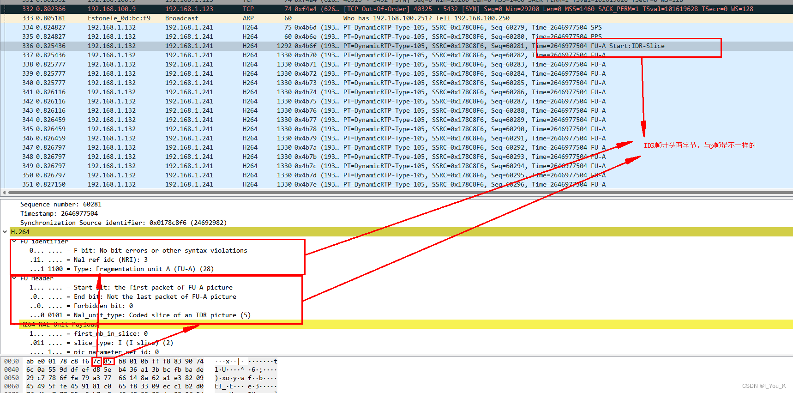The width and height of the screenshot is (793, 393).
Task: Select packet 344 with Seq=60289
Action: click(x=396, y=120)
